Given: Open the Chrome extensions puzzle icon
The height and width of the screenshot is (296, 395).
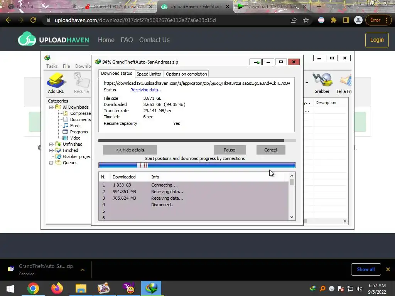Looking at the screenshot, I should tap(334, 20).
